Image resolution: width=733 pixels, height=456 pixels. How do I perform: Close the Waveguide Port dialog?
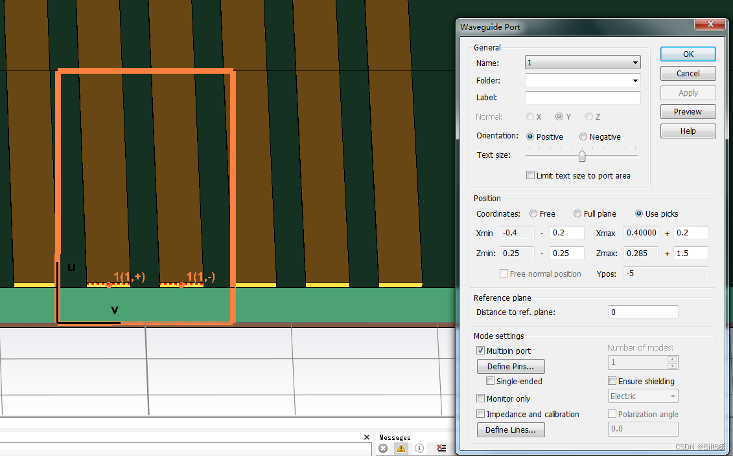pos(710,25)
